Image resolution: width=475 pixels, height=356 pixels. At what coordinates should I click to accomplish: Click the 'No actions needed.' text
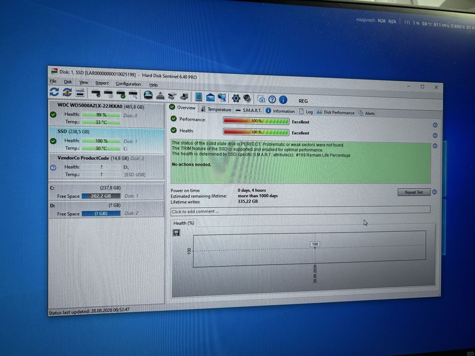point(191,164)
